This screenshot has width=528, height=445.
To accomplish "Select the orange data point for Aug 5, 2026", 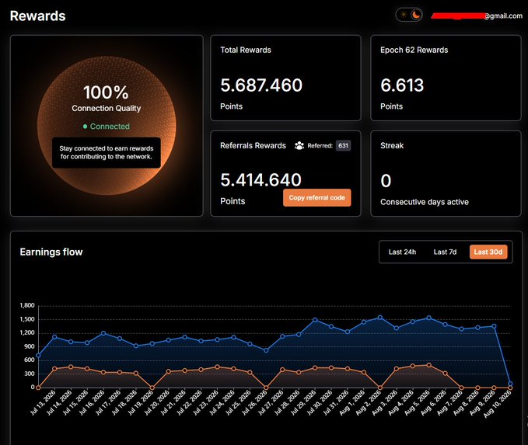I will [428, 365].
